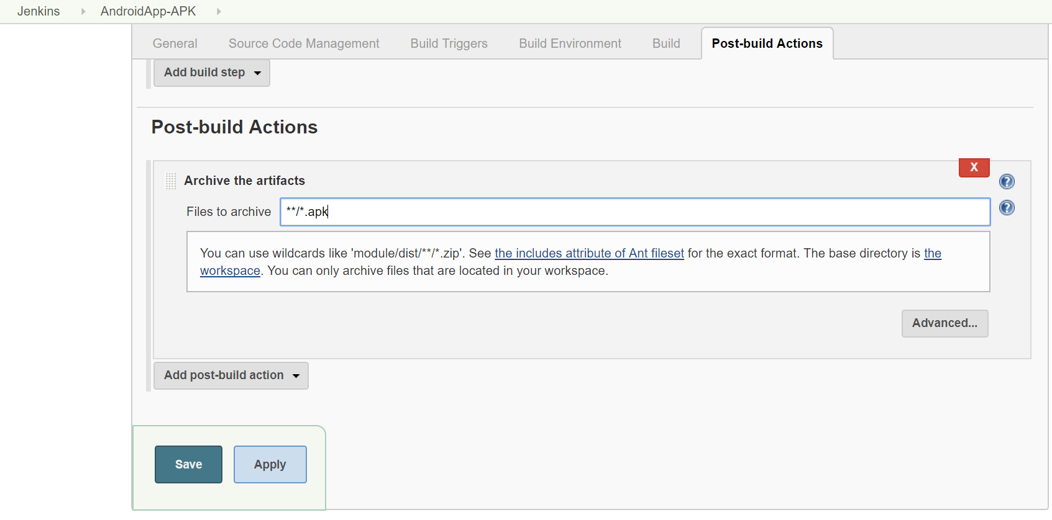Save the job configuration
1052x520 pixels.
(188, 464)
